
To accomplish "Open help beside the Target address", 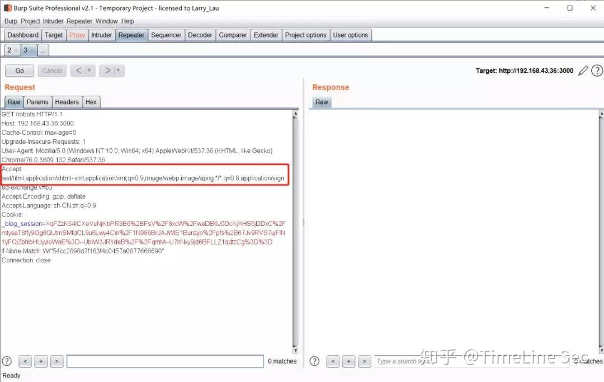I will click(597, 70).
